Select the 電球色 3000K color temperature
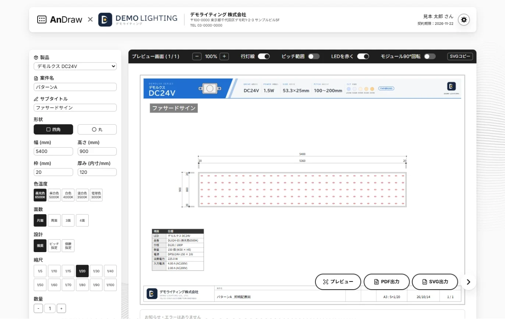Screen dimensions: 505x319 96,195
